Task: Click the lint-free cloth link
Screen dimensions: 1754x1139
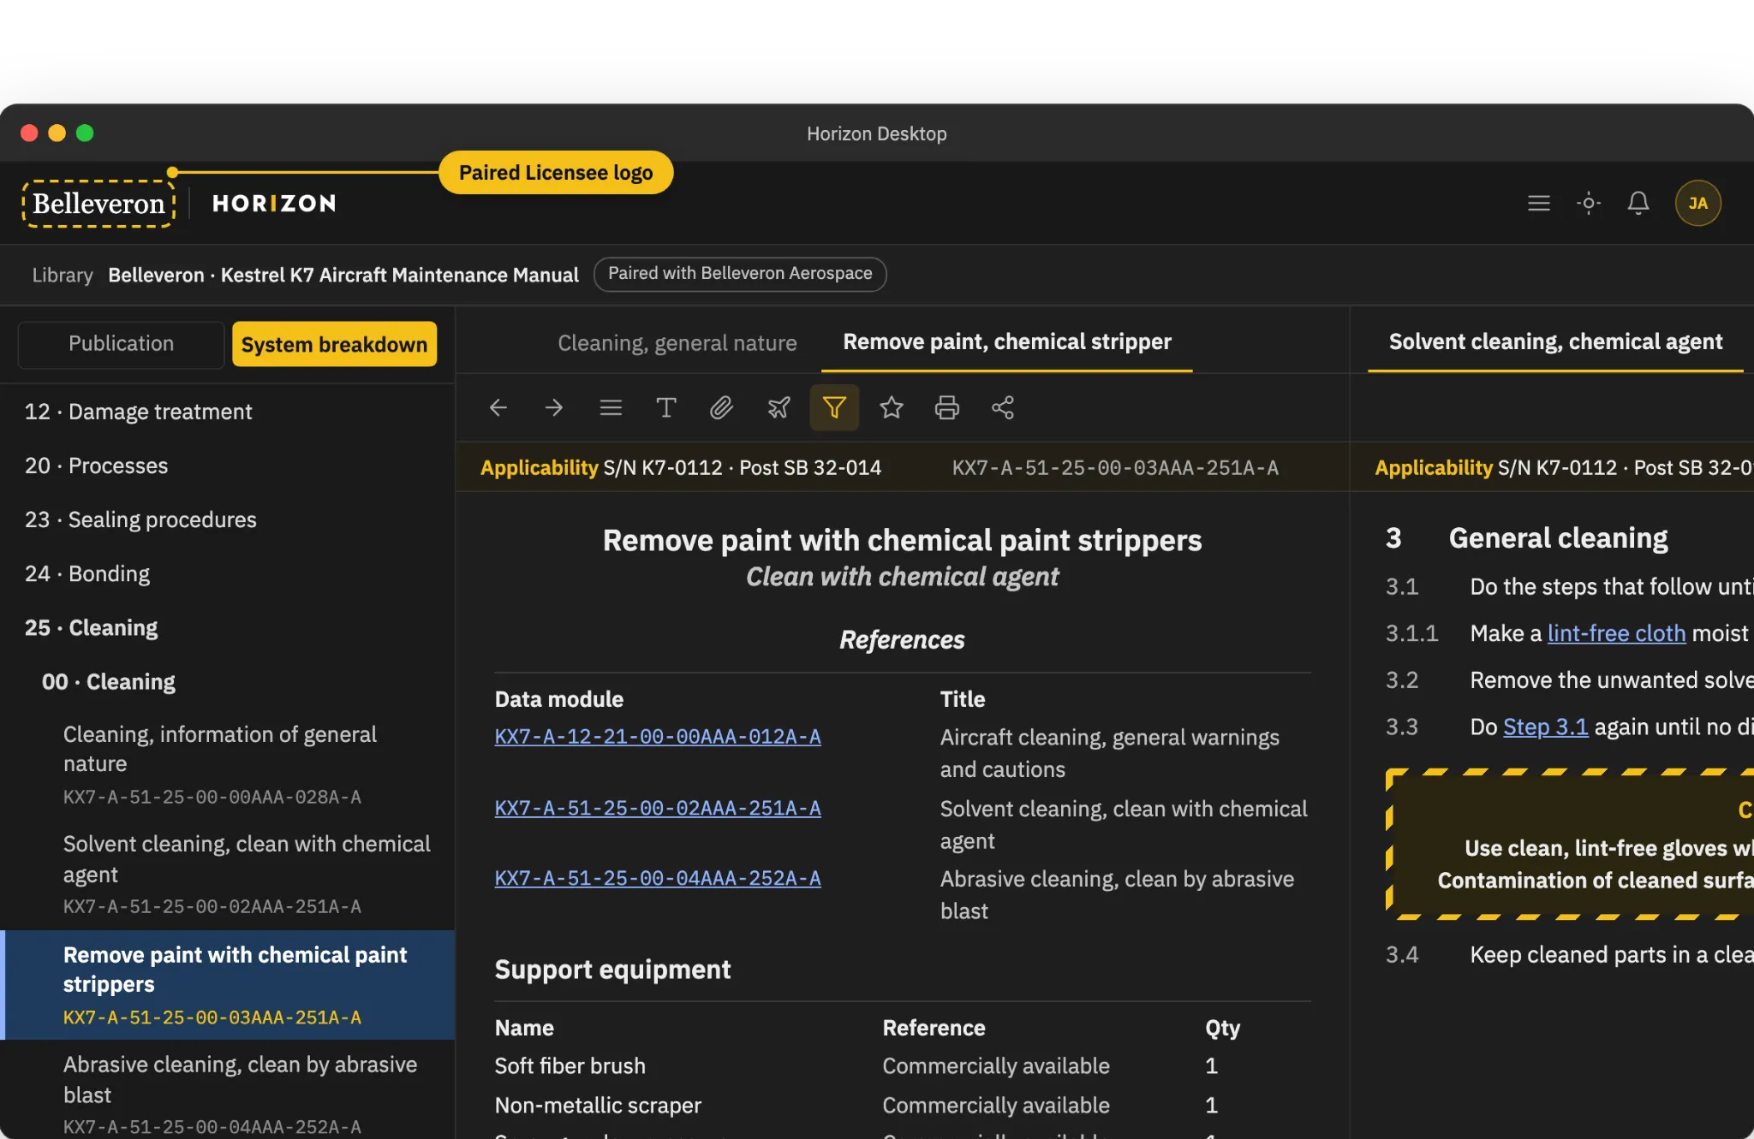Action: coord(1616,633)
